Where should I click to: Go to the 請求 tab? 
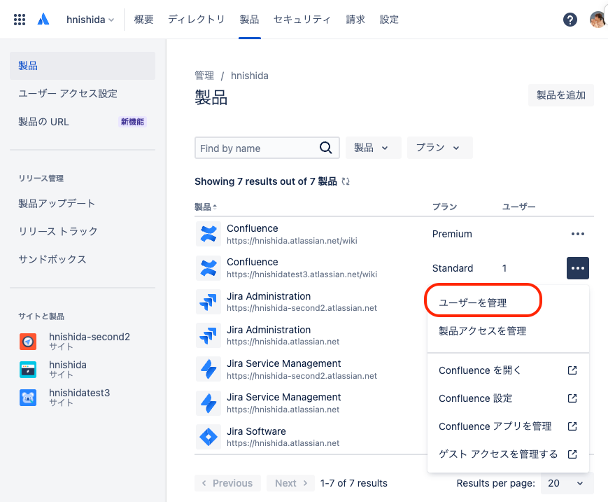[355, 20]
